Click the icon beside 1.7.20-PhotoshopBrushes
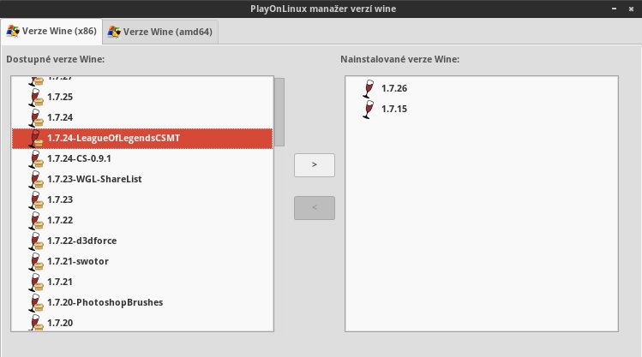Viewport: 642px width, 357px height. pos(35,302)
